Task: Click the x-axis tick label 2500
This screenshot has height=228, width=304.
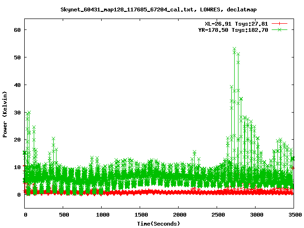Action: [218, 215]
